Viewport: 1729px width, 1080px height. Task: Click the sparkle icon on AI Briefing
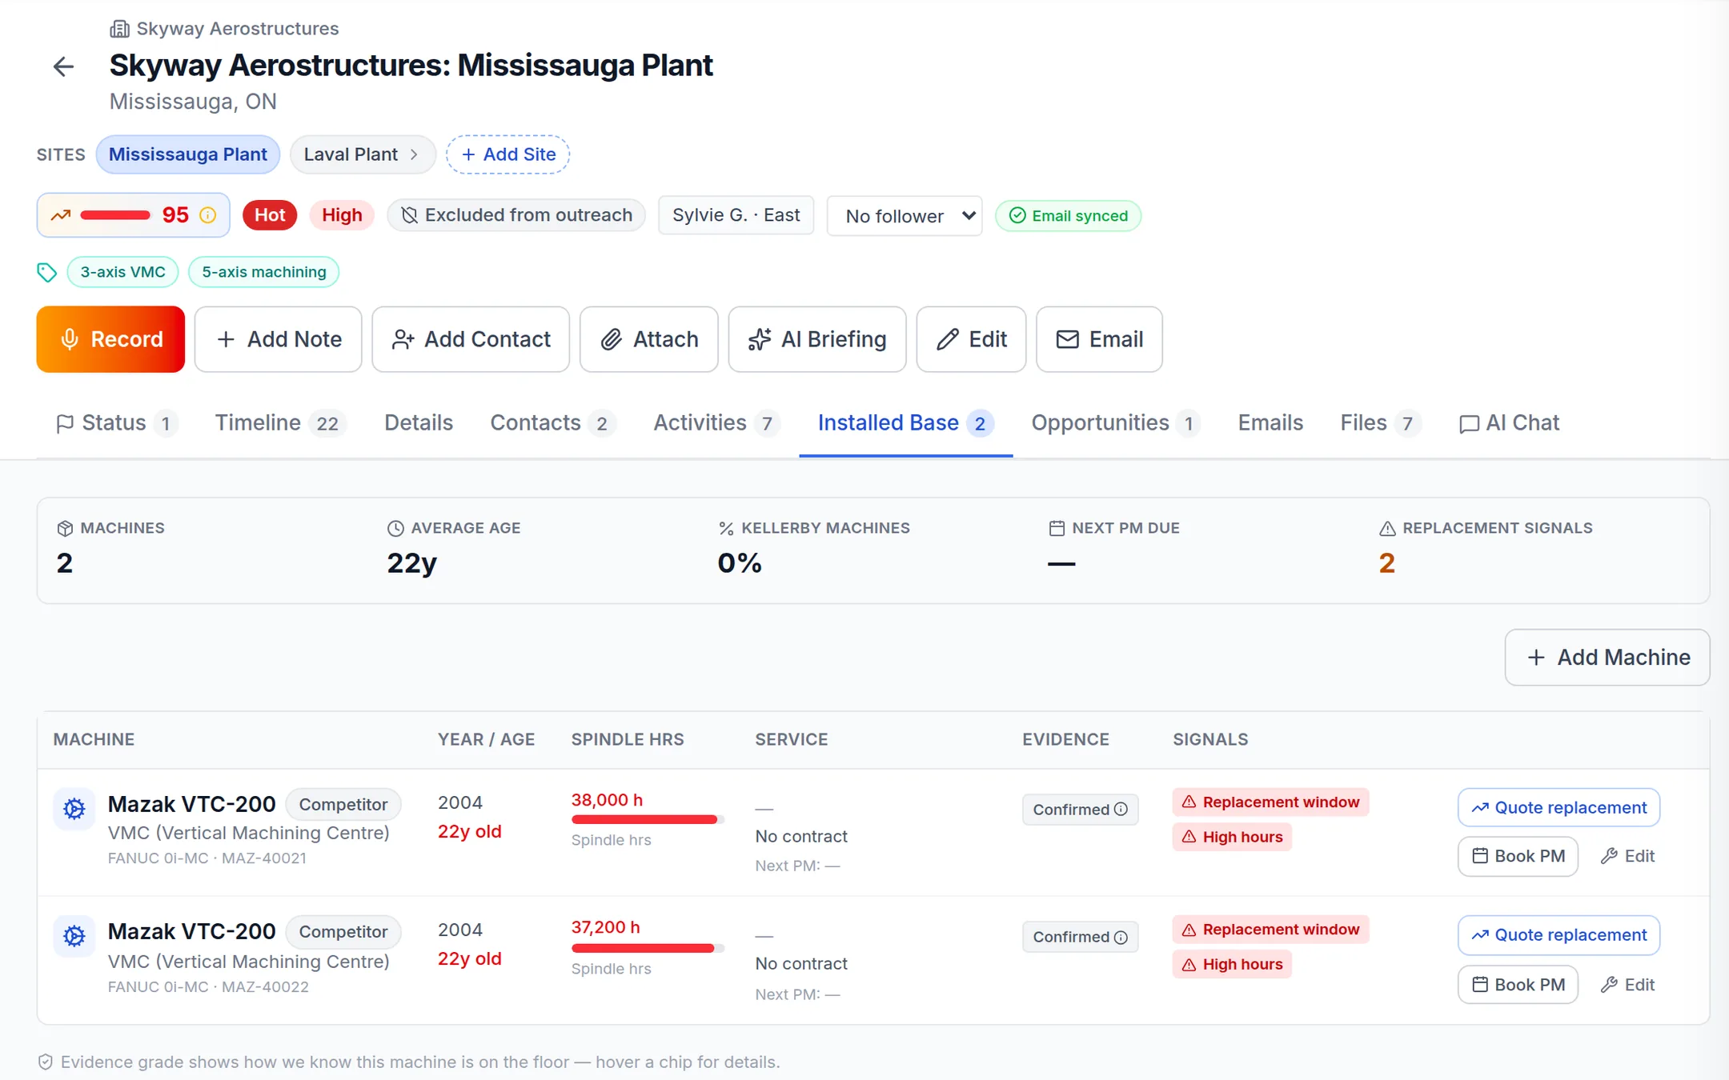pos(760,340)
